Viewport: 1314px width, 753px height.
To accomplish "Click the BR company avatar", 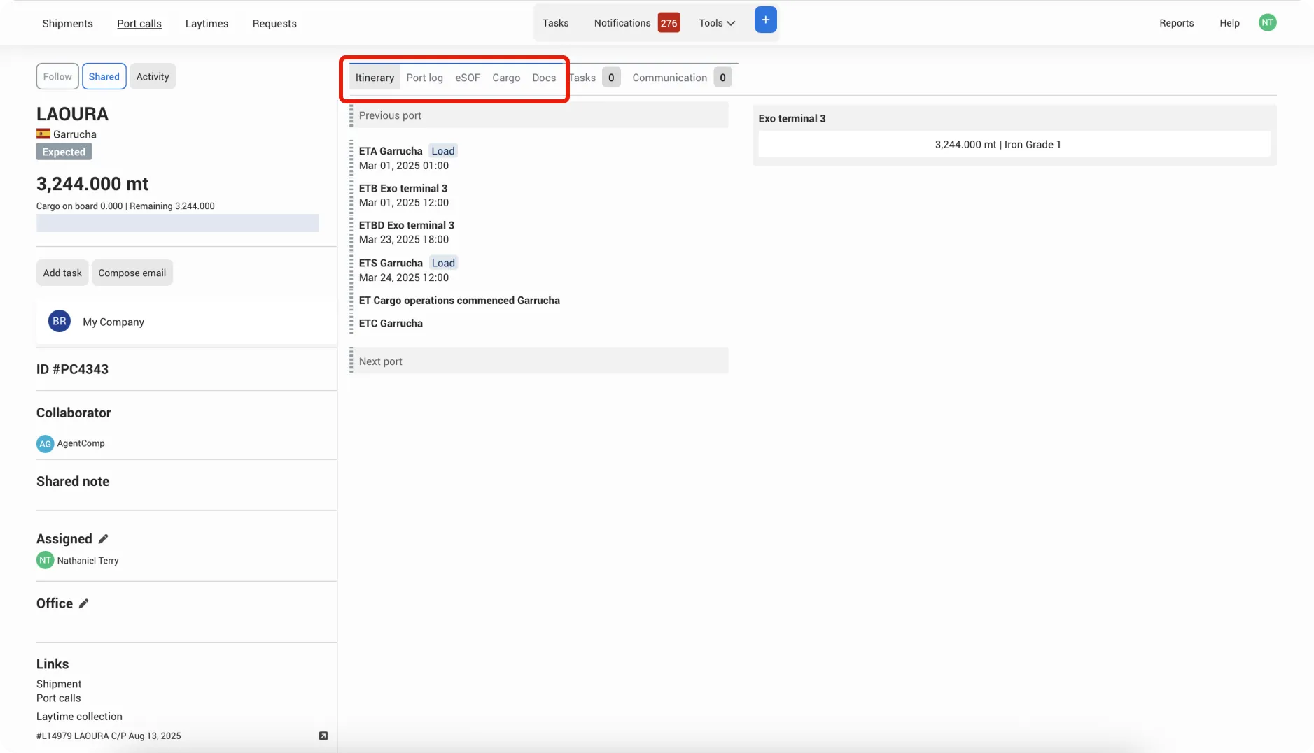I will click(x=60, y=322).
